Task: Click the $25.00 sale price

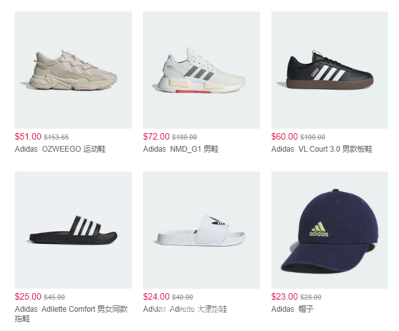Action: click(28, 296)
